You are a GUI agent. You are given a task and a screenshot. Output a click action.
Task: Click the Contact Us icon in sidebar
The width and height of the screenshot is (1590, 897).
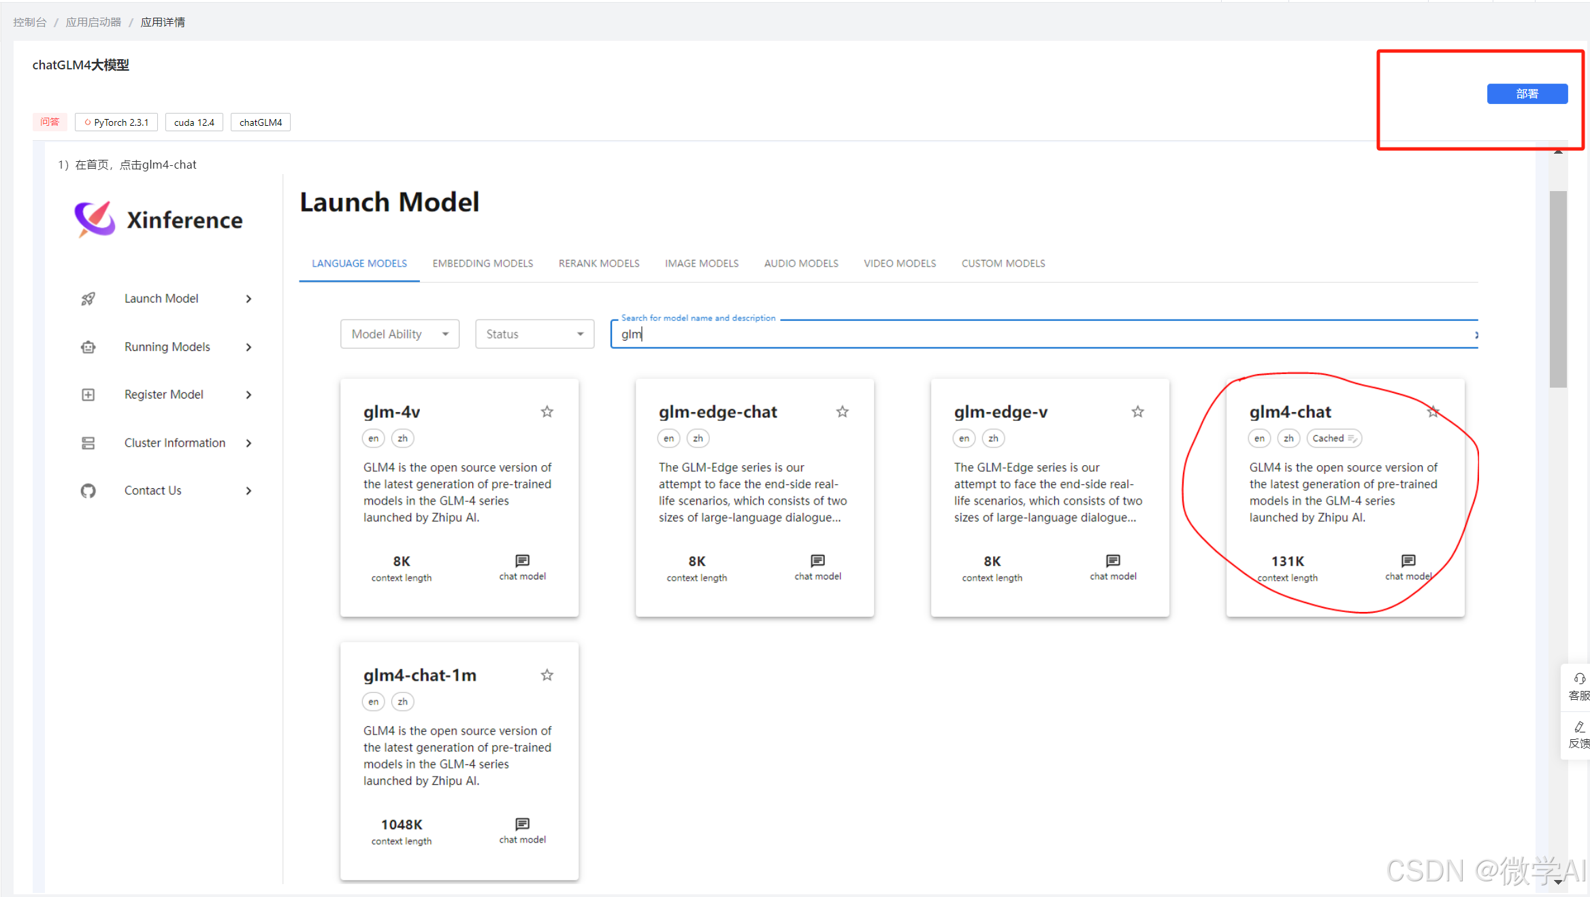pyautogui.click(x=86, y=489)
